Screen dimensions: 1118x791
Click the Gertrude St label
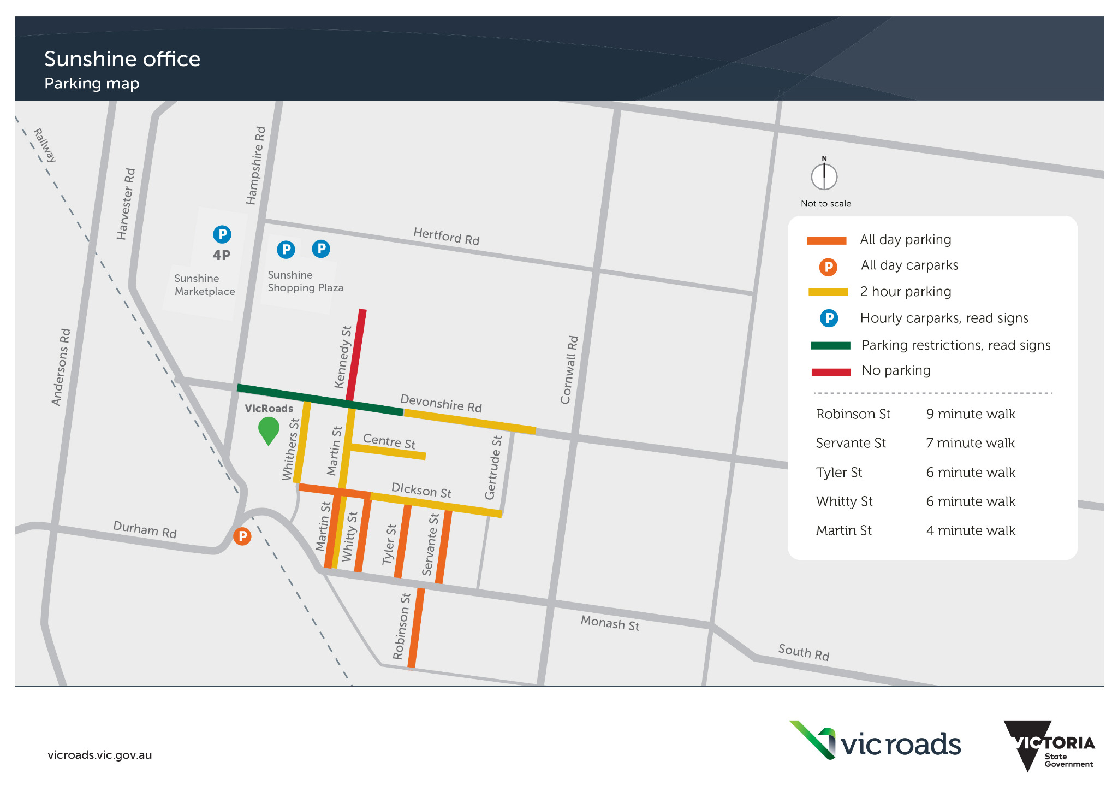point(493,468)
